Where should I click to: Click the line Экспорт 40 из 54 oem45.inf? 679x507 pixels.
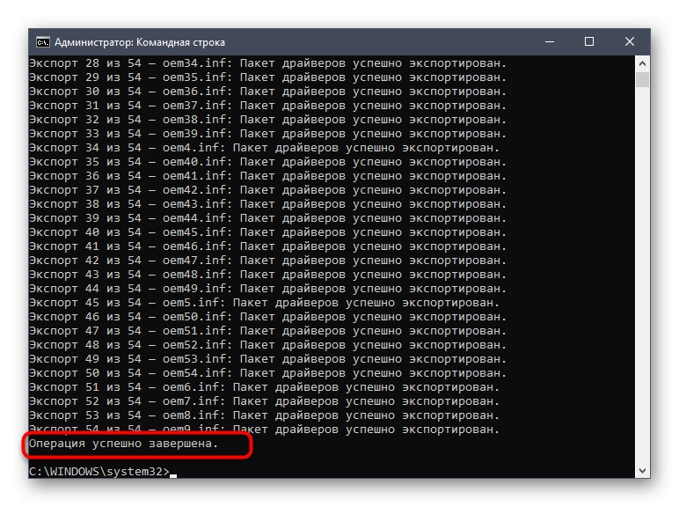267,232
